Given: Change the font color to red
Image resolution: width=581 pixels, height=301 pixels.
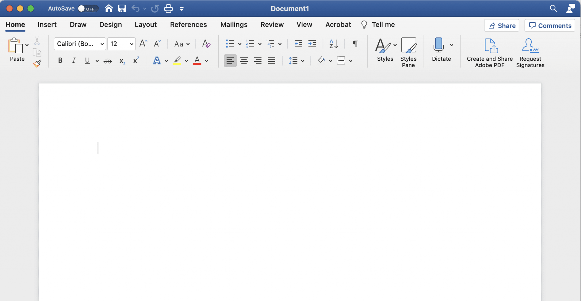Looking at the screenshot, I should pyautogui.click(x=197, y=60).
